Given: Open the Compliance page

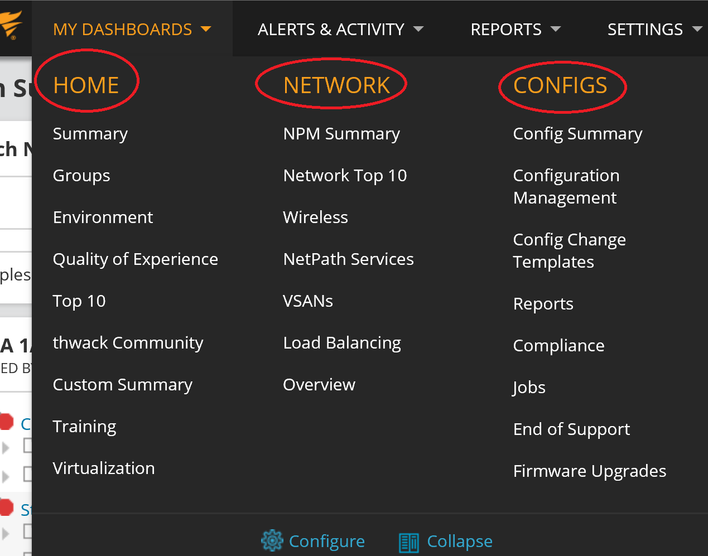Looking at the screenshot, I should point(559,346).
